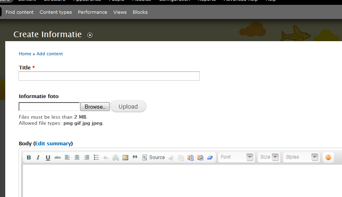Click the Upload button
The width and height of the screenshot is (342, 197).
tap(128, 106)
